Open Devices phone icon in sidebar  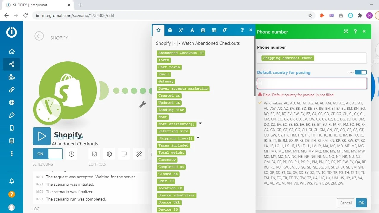(x=12, y=128)
